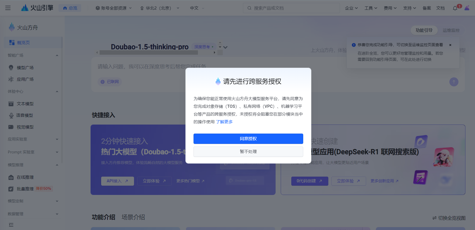Click the 同意授权 button
475x230 pixels.
click(248, 139)
